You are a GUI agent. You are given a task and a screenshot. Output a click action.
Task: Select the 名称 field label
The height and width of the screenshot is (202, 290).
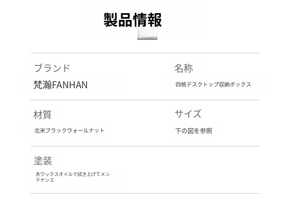[183, 68]
